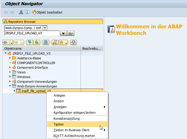Click the blue information icon
Screen dimensions: 187x139
pyautogui.click(x=27, y=12)
